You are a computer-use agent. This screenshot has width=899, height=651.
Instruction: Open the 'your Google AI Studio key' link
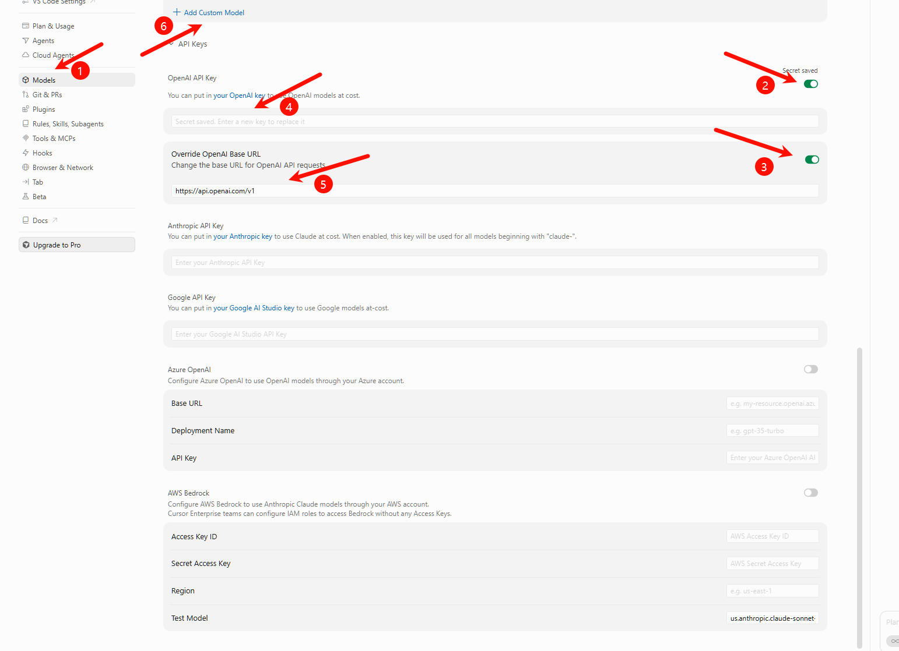click(254, 308)
